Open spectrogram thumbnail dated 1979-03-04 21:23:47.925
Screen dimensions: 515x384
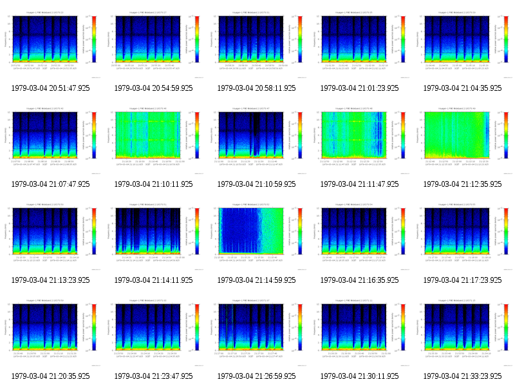click(153, 332)
